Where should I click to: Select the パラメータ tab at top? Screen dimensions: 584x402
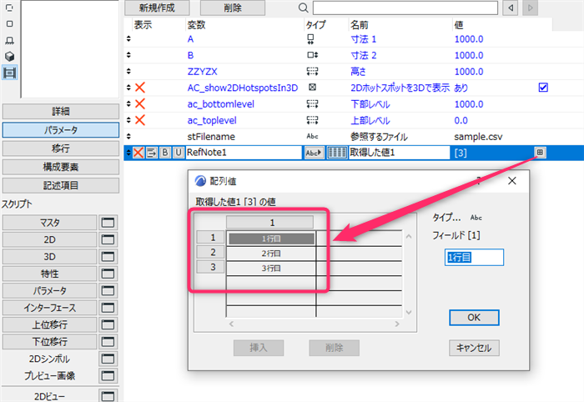pyautogui.click(x=61, y=130)
